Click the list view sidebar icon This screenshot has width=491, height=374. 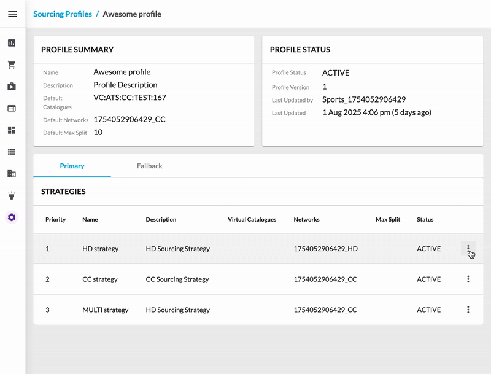pyautogui.click(x=12, y=152)
